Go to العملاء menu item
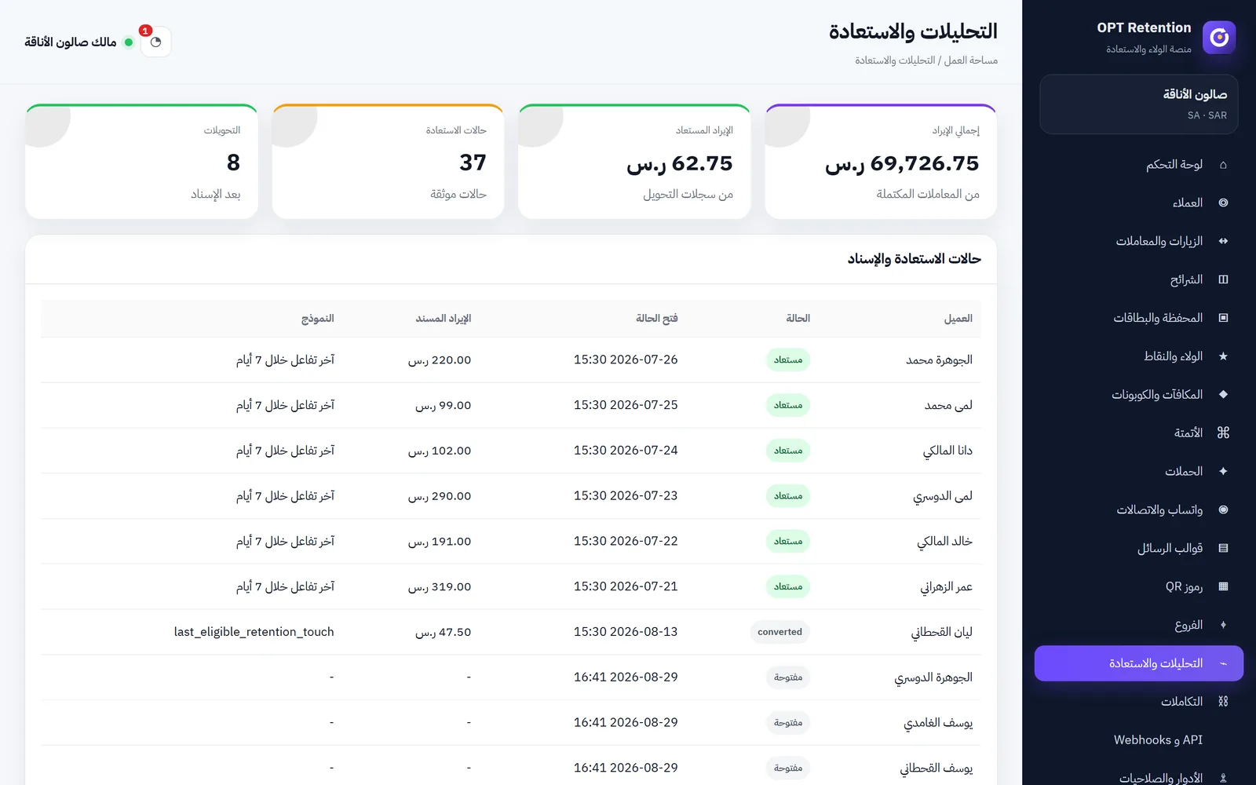 point(1139,203)
